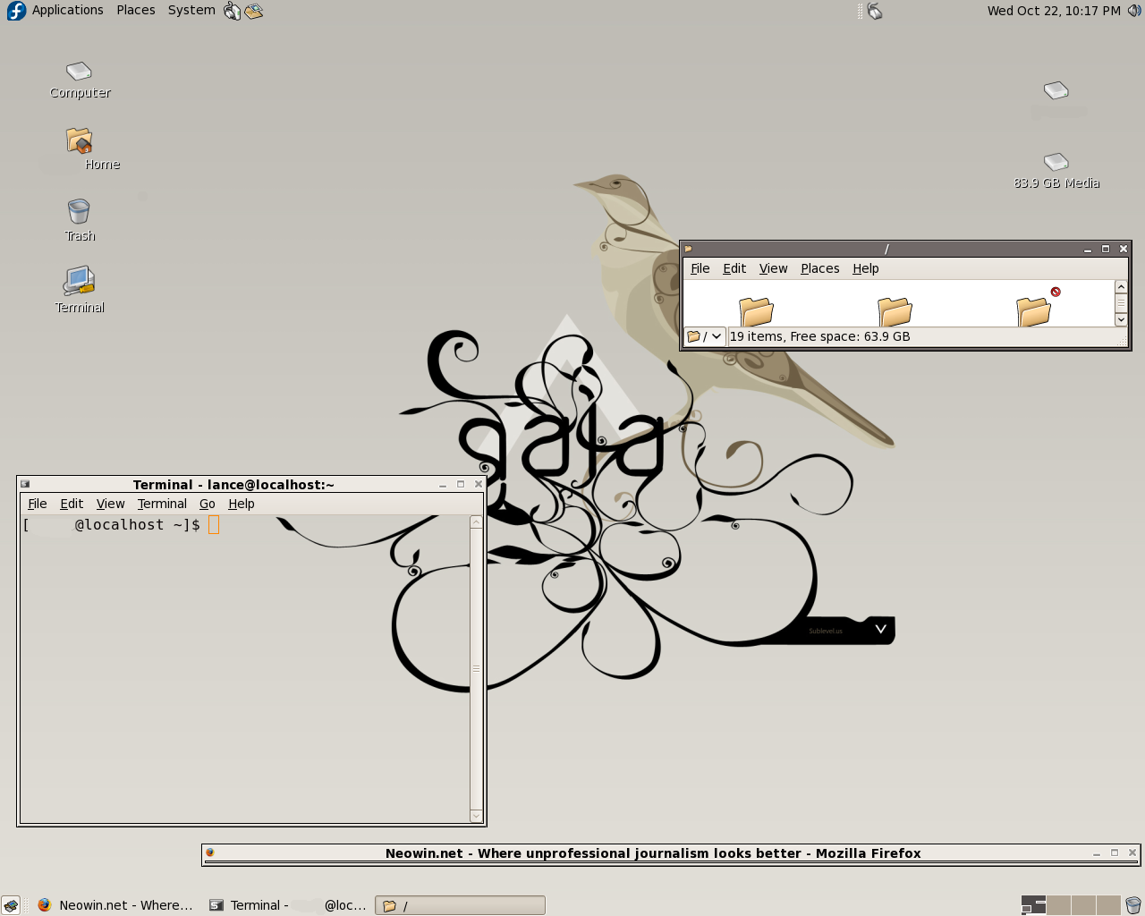Click the "/" file browser taskbar button
Image resolution: width=1145 pixels, height=916 pixels.
point(460,905)
